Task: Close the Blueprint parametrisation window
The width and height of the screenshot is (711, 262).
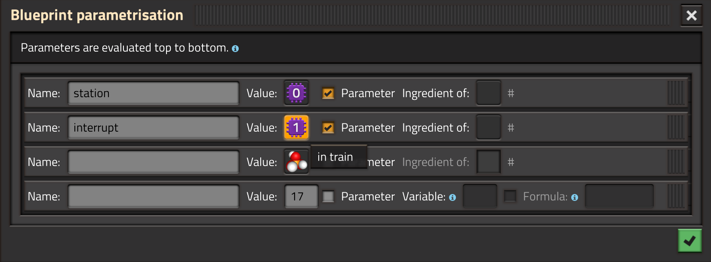Action: pos(691,15)
